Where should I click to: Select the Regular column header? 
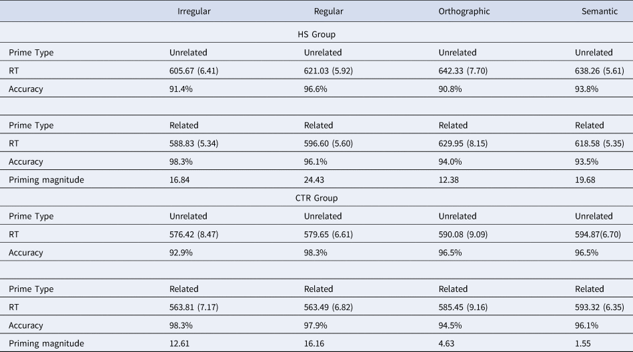[329, 11]
